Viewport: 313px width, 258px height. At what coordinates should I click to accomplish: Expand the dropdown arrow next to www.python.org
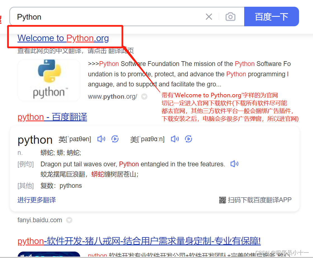click(x=144, y=96)
